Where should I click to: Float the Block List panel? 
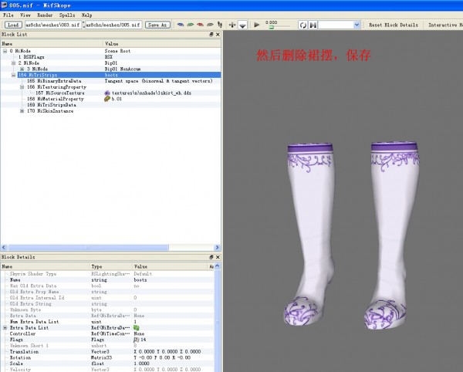click(211, 35)
